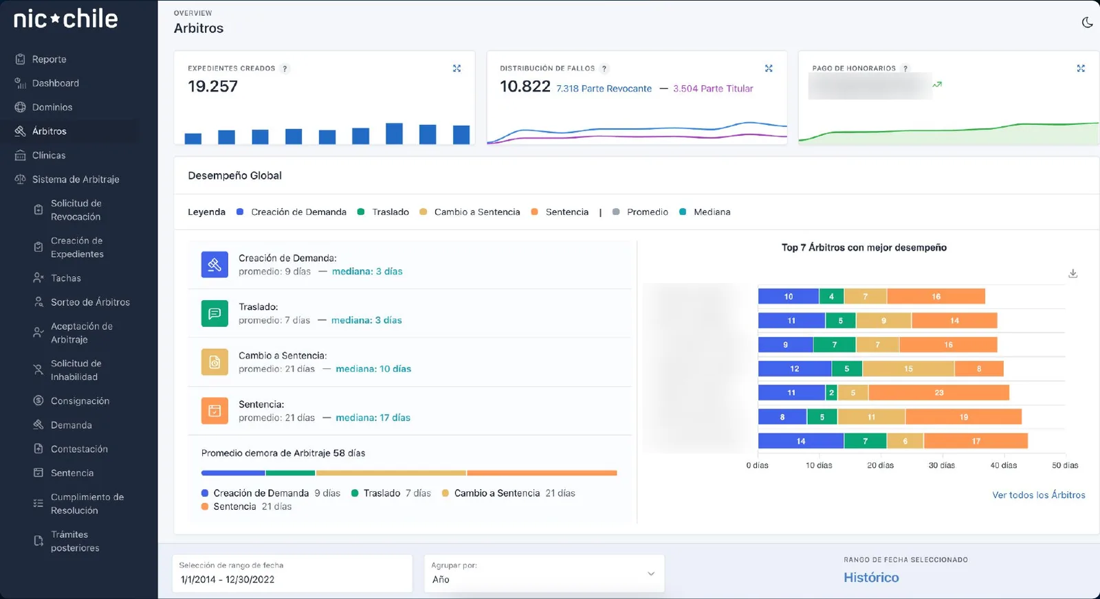1100x599 pixels.
Task: Toggle Traslado legend swatch
Action: (x=361, y=212)
